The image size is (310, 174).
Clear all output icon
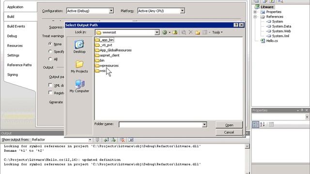pyautogui.click(x=123, y=140)
